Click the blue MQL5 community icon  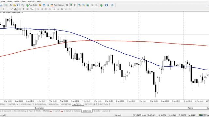point(44,5)
